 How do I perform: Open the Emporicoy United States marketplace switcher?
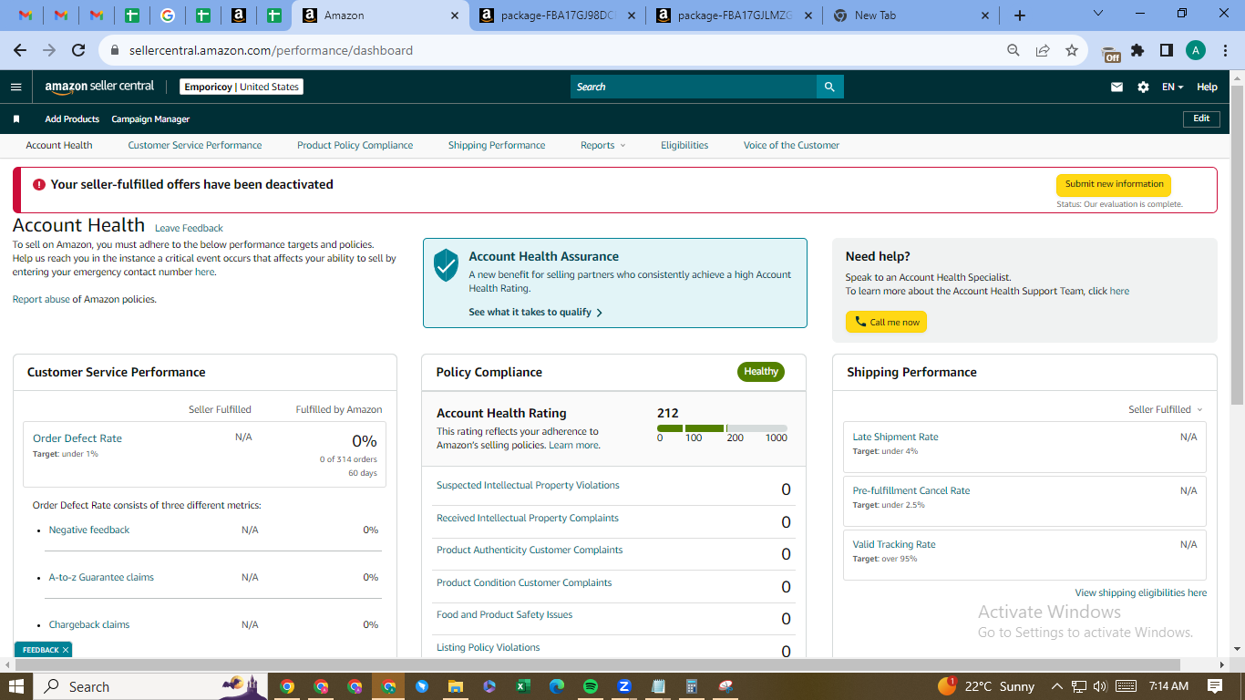(x=241, y=87)
